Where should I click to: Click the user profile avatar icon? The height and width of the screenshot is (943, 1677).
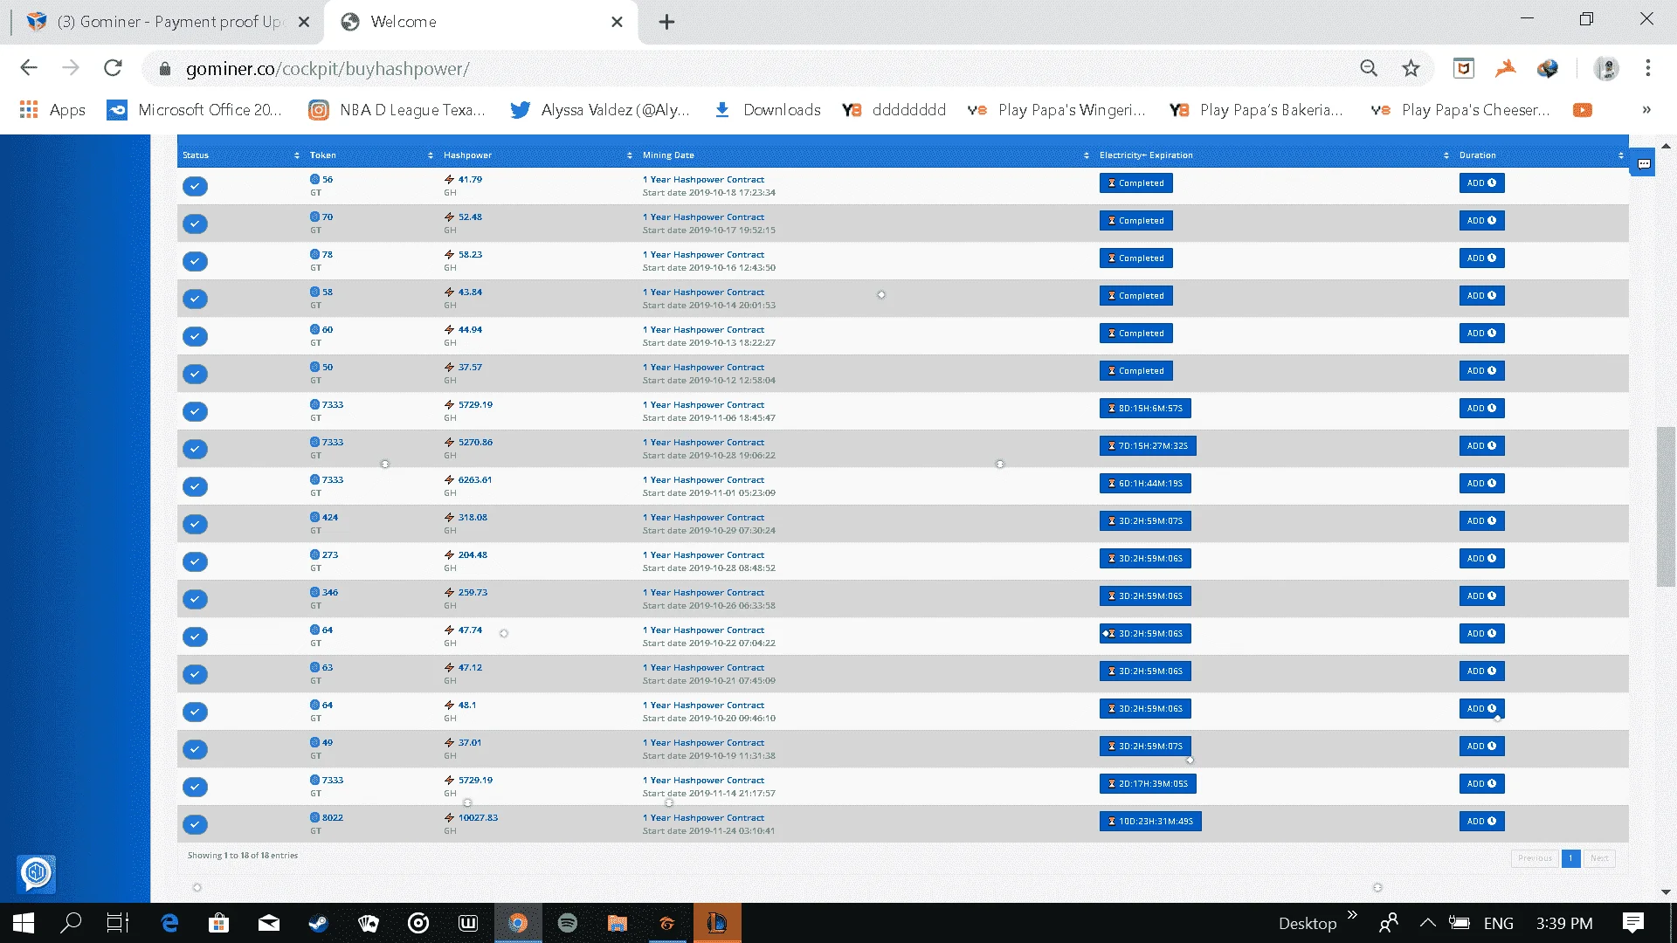tap(1606, 68)
